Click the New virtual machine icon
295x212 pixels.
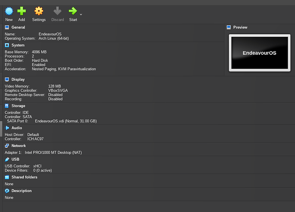9,11
